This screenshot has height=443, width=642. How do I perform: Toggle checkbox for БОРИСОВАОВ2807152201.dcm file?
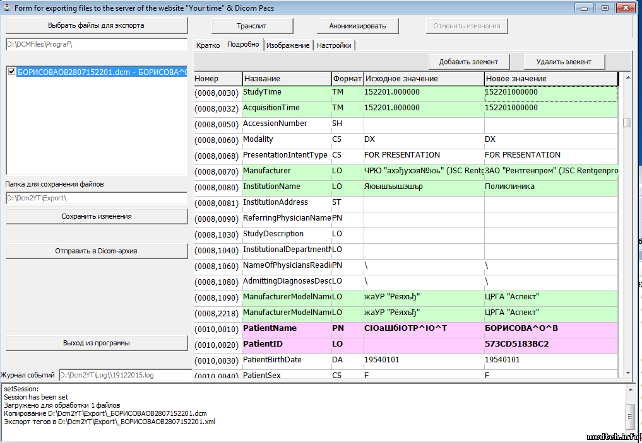pyautogui.click(x=11, y=72)
